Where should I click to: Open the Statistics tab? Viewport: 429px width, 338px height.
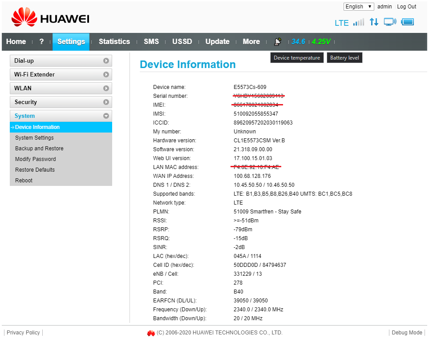pyautogui.click(x=114, y=41)
